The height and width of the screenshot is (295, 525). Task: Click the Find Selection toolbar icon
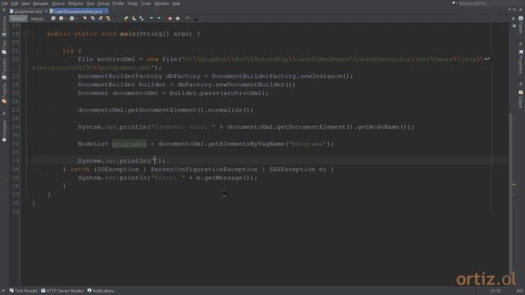click(84, 18)
